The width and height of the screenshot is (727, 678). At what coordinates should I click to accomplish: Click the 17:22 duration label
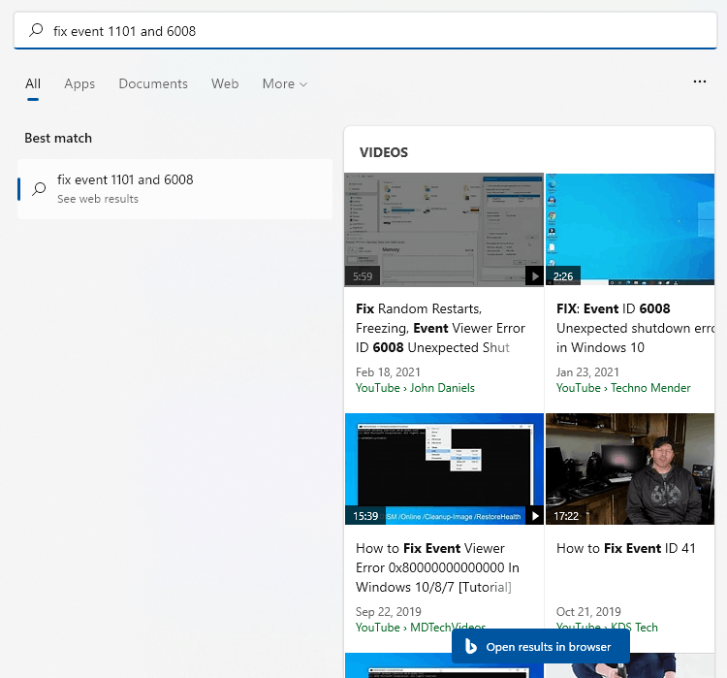(566, 516)
